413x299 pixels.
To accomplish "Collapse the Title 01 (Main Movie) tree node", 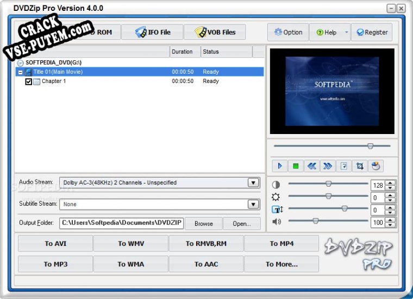I will 20,72.
